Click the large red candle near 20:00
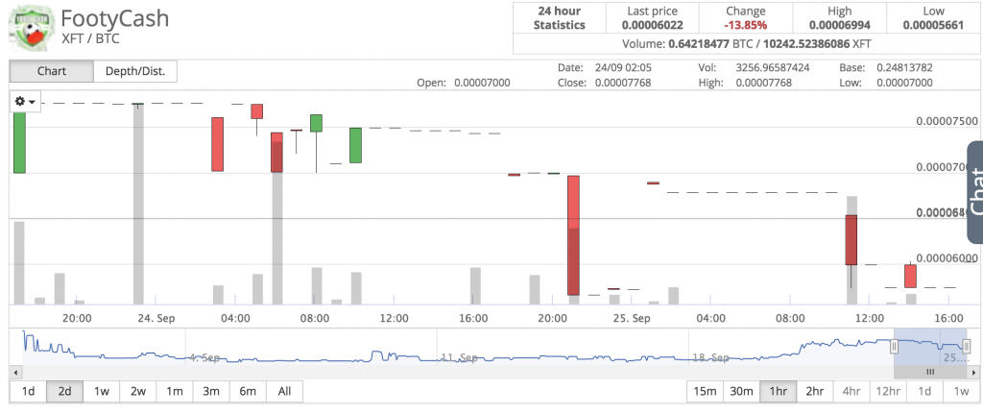 (x=573, y=235)
